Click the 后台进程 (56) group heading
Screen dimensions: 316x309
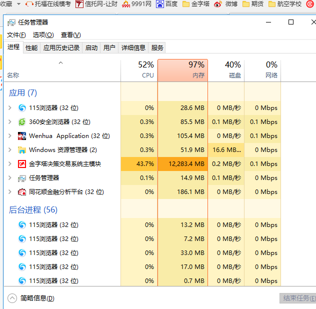pyautogui.click(x=33, y=210)
